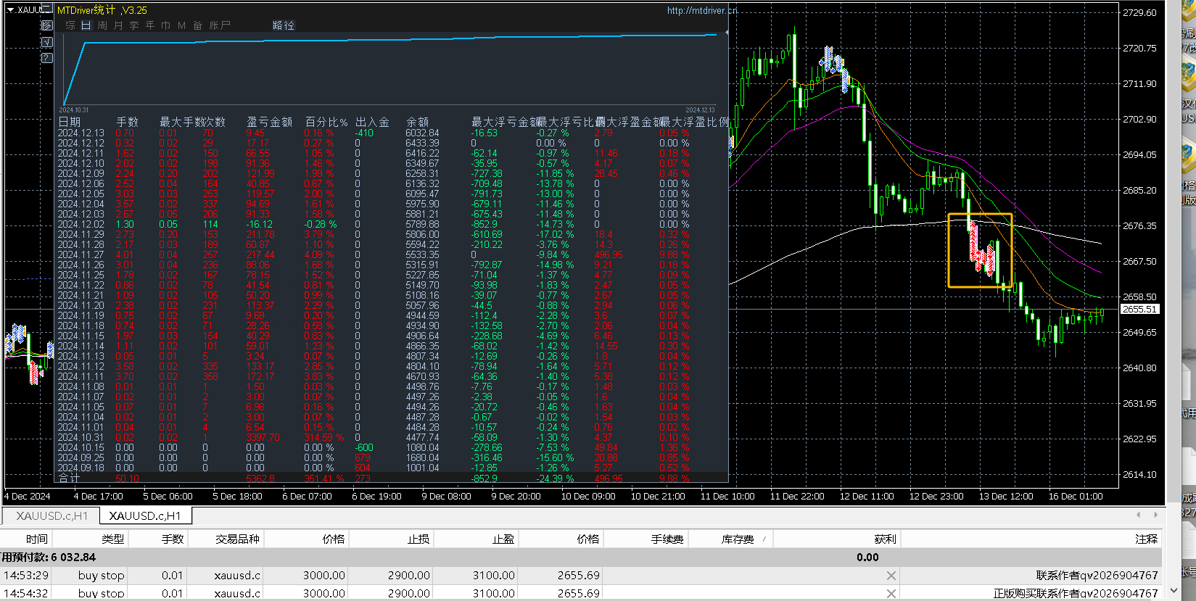Image resolution: width=1196 pixels, height=601 pixels.
Task: Click the 余额 column header in statistics
Action: pyautogui.click(x=417, y=122)
